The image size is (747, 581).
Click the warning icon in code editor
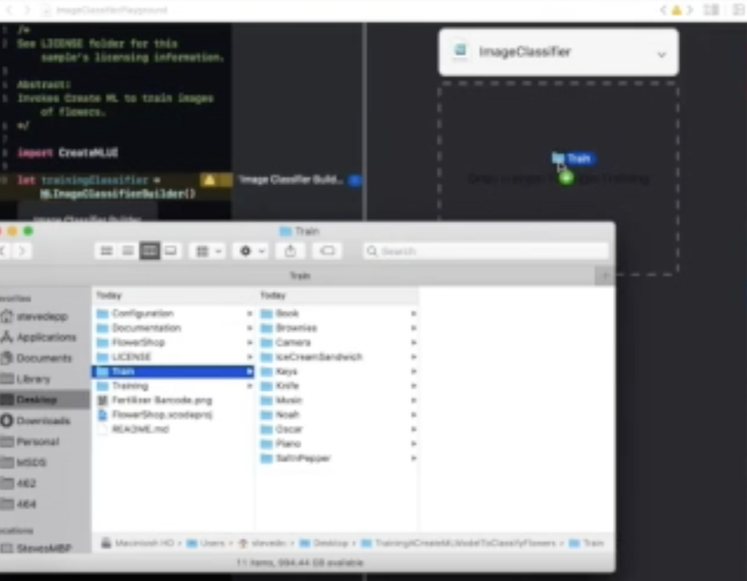(209, 180)
